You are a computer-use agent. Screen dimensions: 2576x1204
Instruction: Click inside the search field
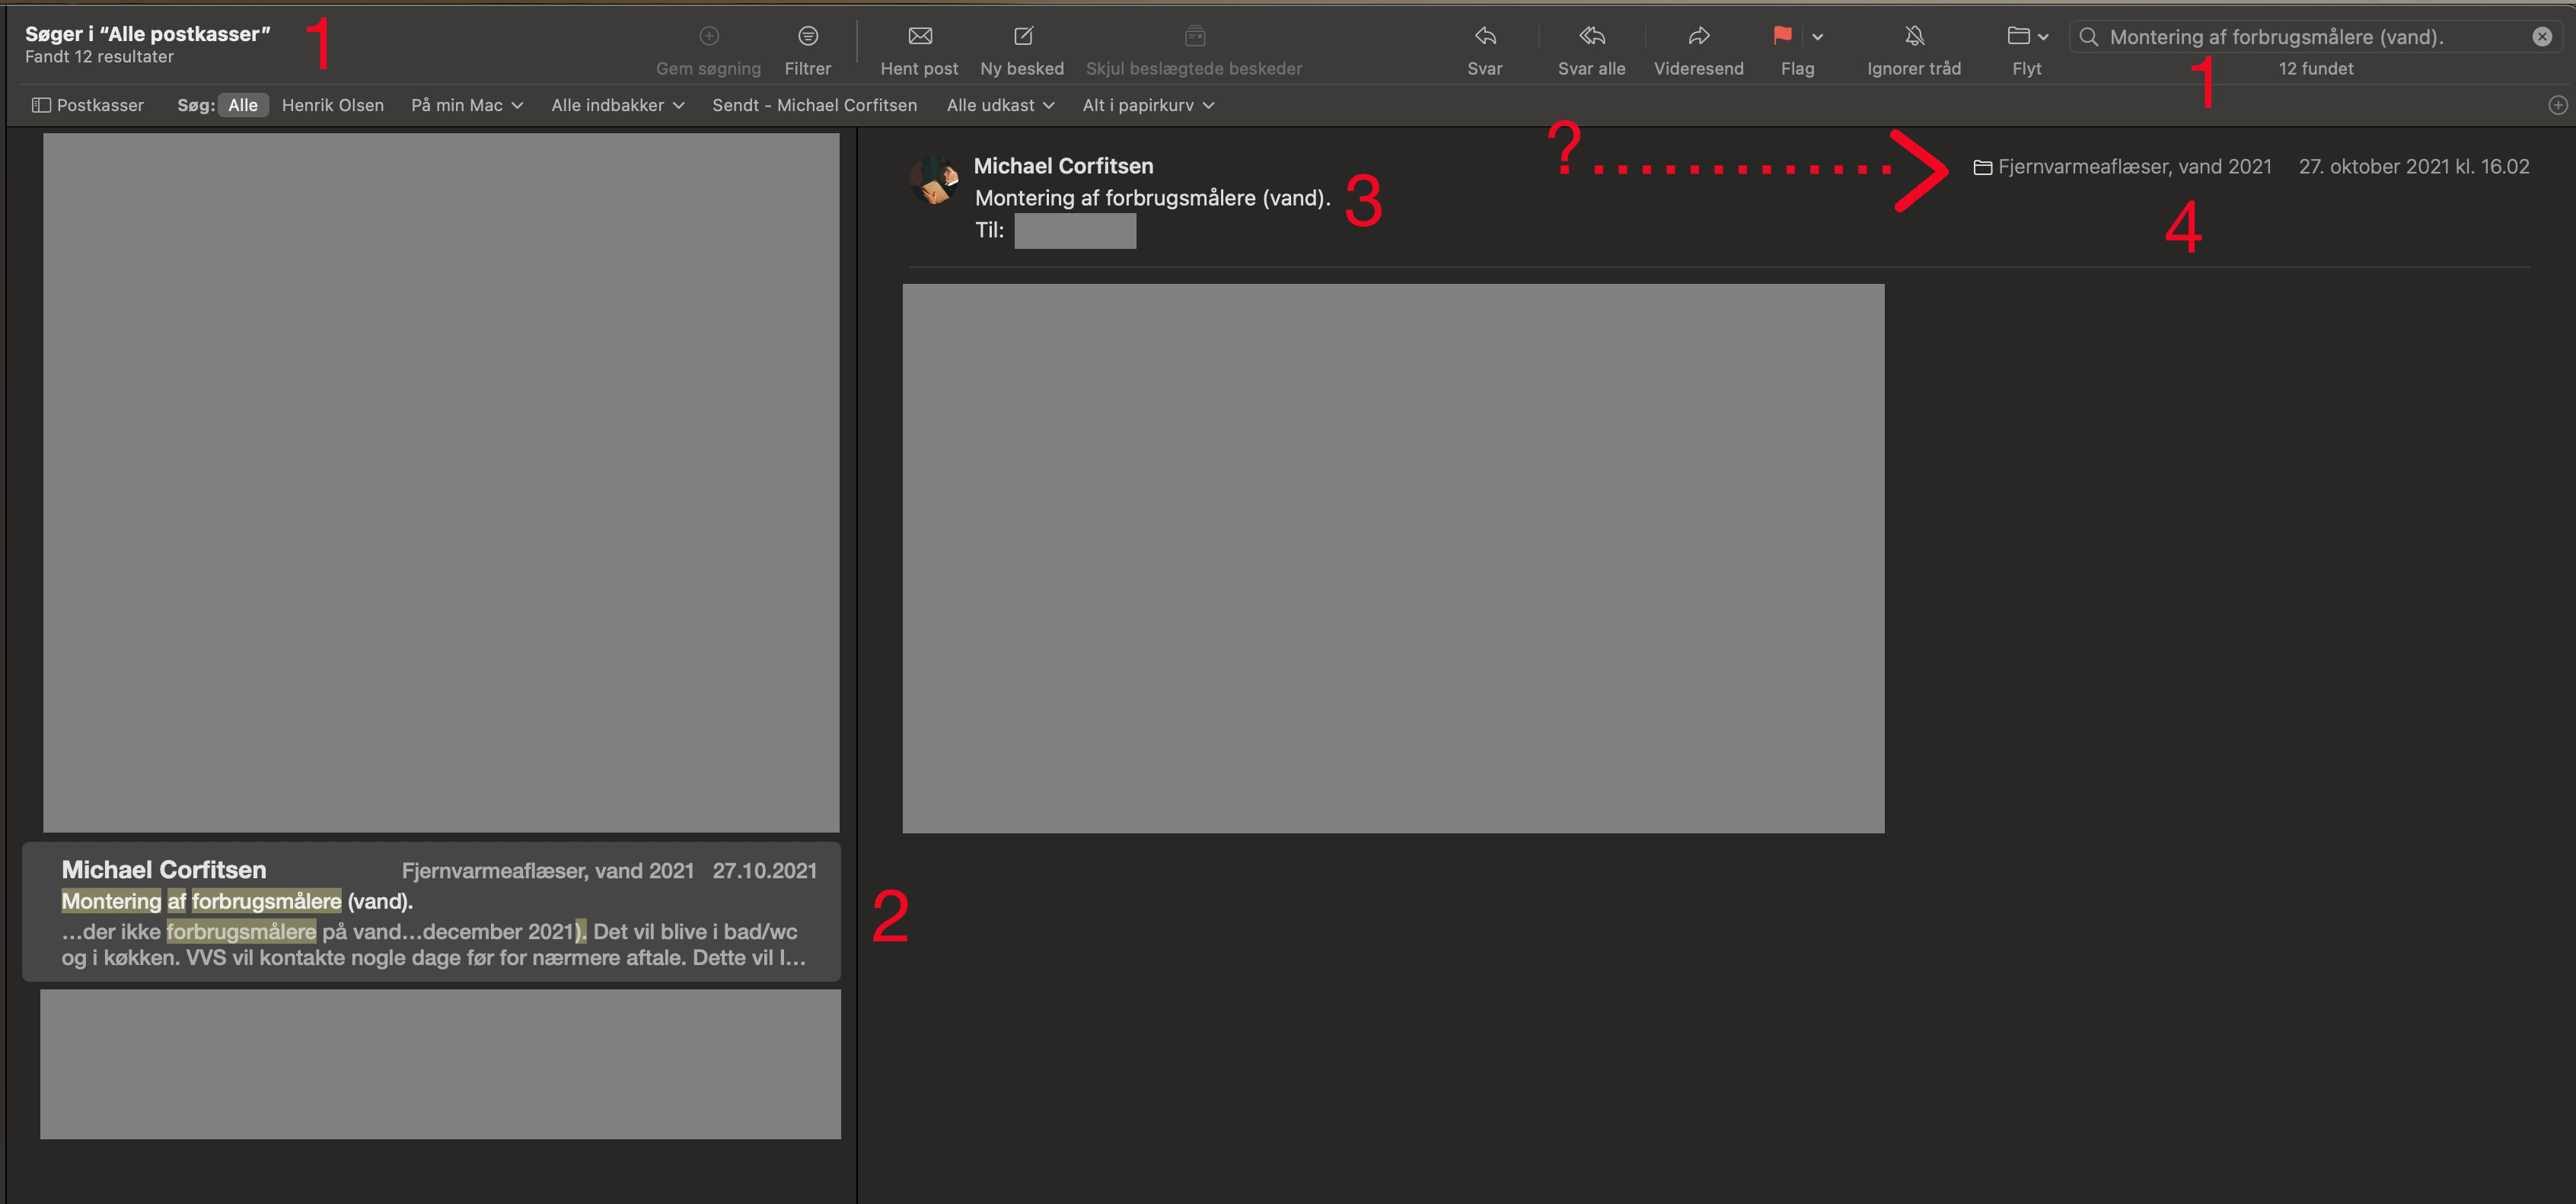point(2300,37)
